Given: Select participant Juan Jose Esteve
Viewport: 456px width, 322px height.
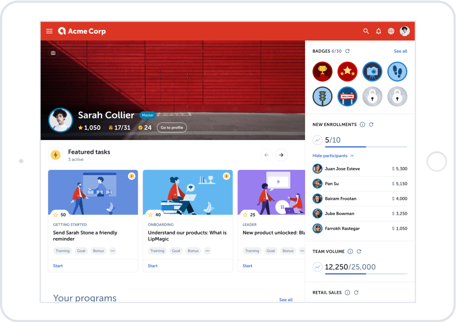Looking at the screenshot, I should click(x=360, y=169).
